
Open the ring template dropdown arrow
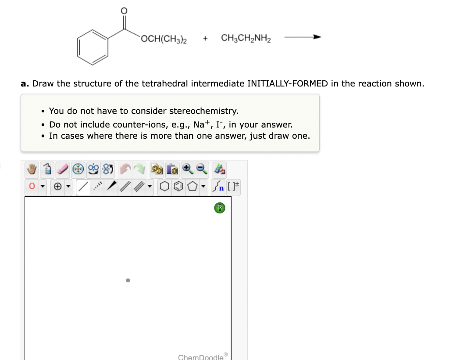[204, 186]
